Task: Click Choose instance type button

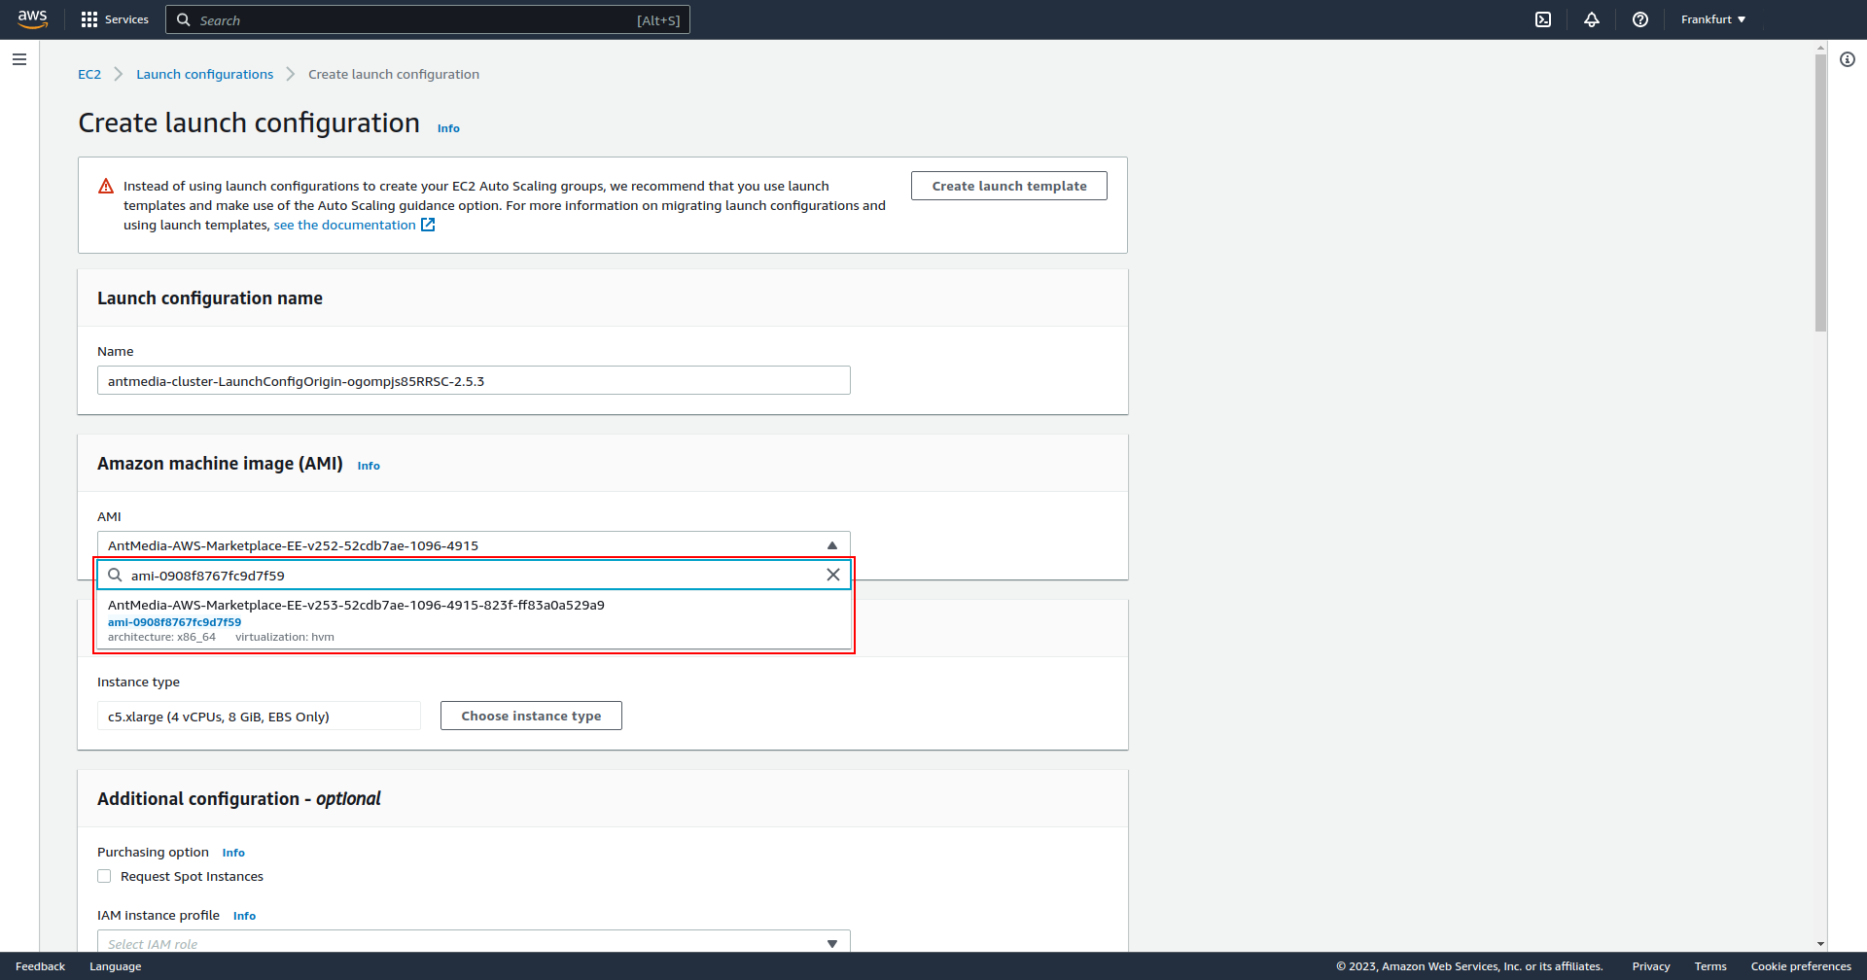Action: coord(531,716)
